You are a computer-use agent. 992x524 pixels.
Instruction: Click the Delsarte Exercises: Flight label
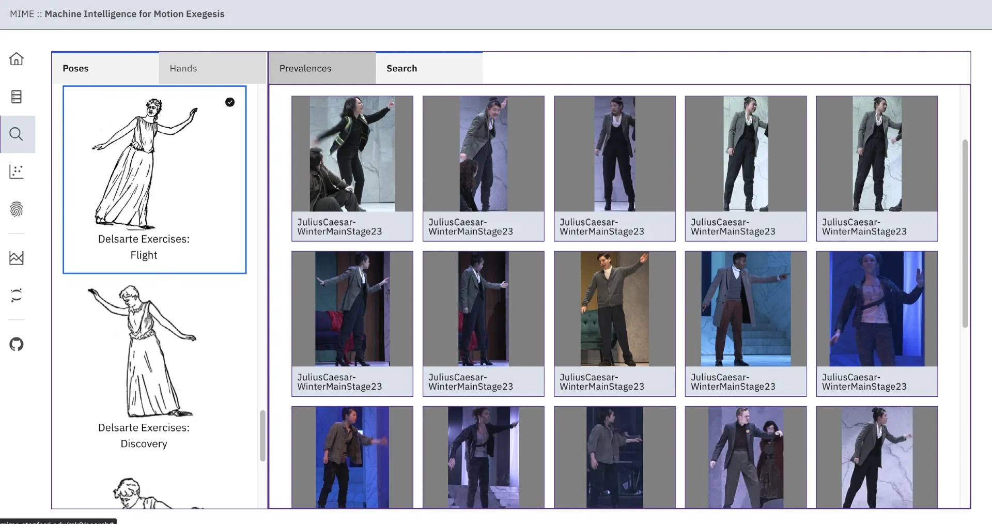144,247
